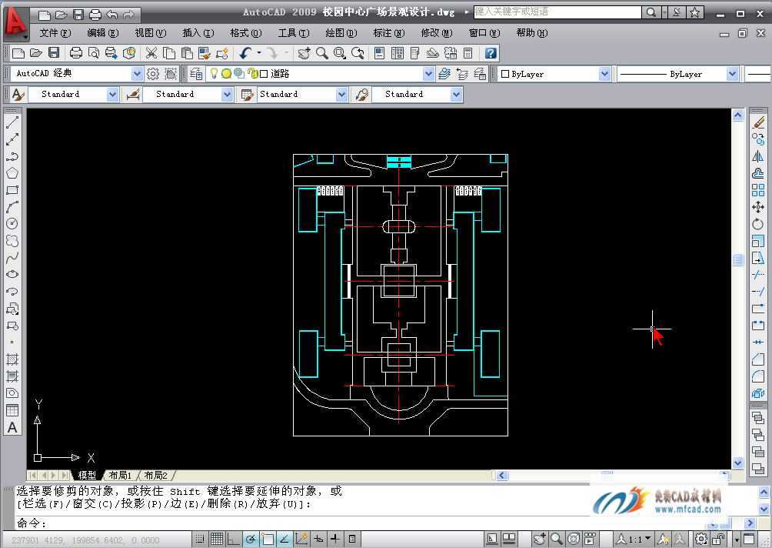Toggle Polar tracking in the status bar

coord(251,539)
